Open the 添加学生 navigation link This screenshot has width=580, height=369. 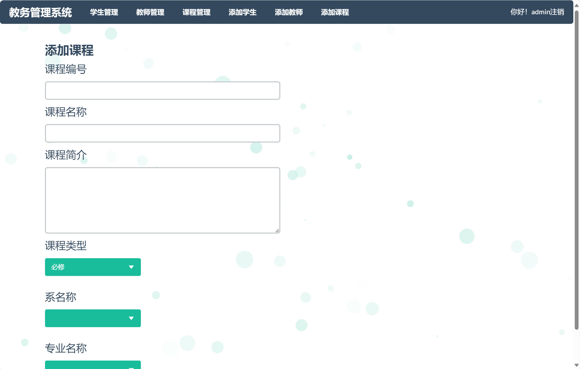click(243, 12)
